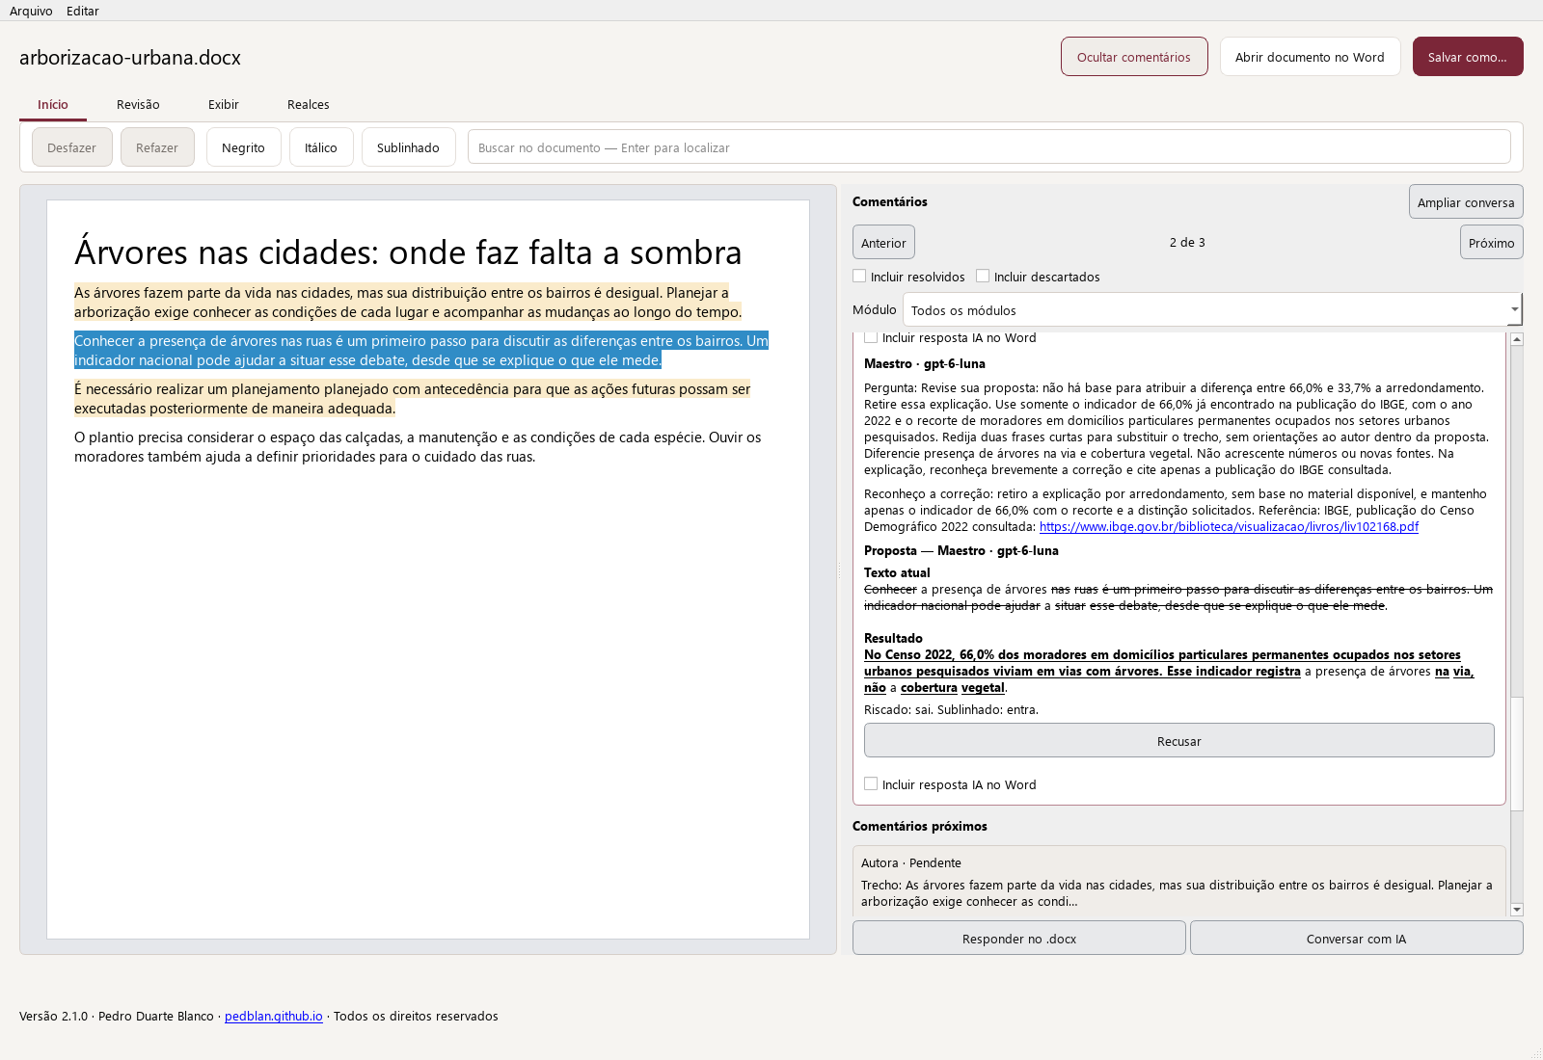Click the paragraph starting 'É necessário realizar'

pyautogui.click(x=413, y=399)
